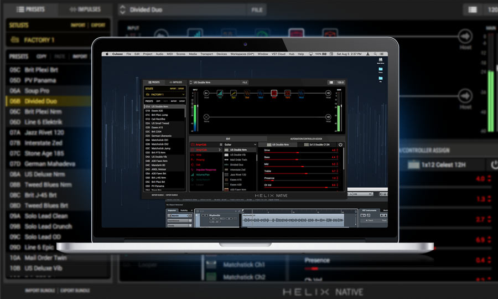Open the Devices menu
The width and height of the screenshot is (498, 299).
[222, 54]
